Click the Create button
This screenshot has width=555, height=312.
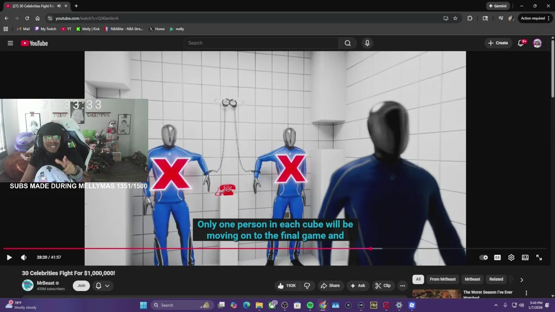tap(498, 43)
